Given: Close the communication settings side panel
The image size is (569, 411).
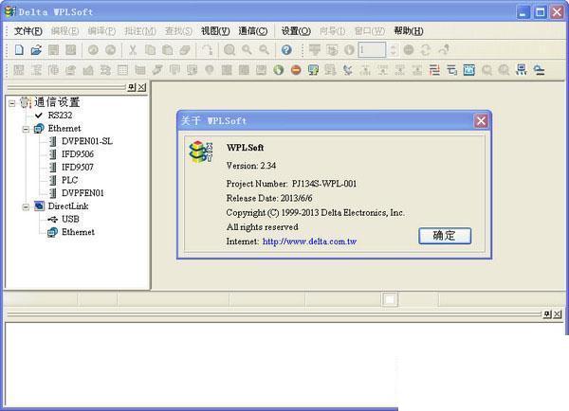Looking at the screenshot, I should tap(142, 87).
